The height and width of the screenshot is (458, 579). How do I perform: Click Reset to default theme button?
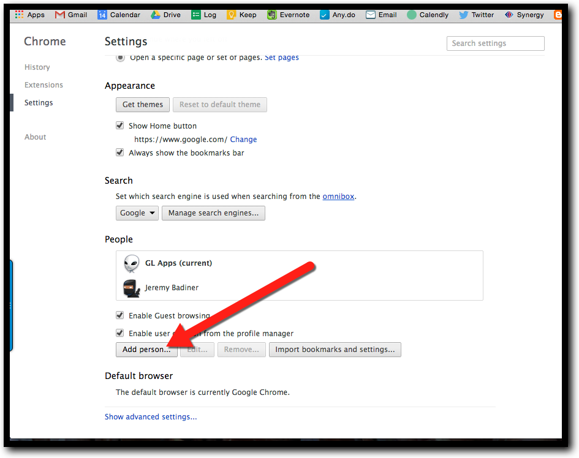pos(220,105)
